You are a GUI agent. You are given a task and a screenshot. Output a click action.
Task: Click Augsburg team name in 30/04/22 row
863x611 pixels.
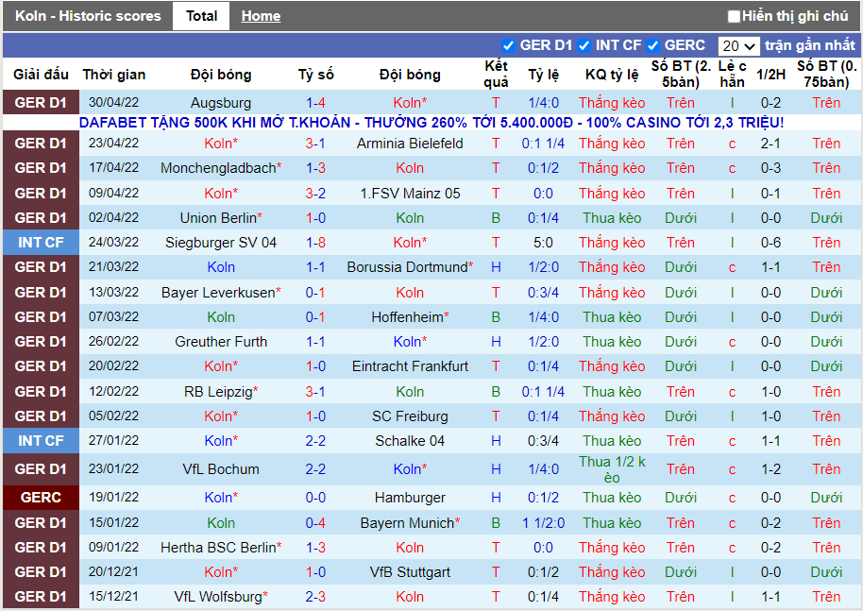click(221, 102)
